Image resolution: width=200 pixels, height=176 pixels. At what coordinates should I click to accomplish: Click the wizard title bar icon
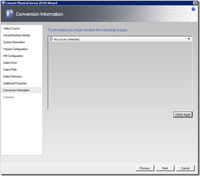click(x=3, y=3)
